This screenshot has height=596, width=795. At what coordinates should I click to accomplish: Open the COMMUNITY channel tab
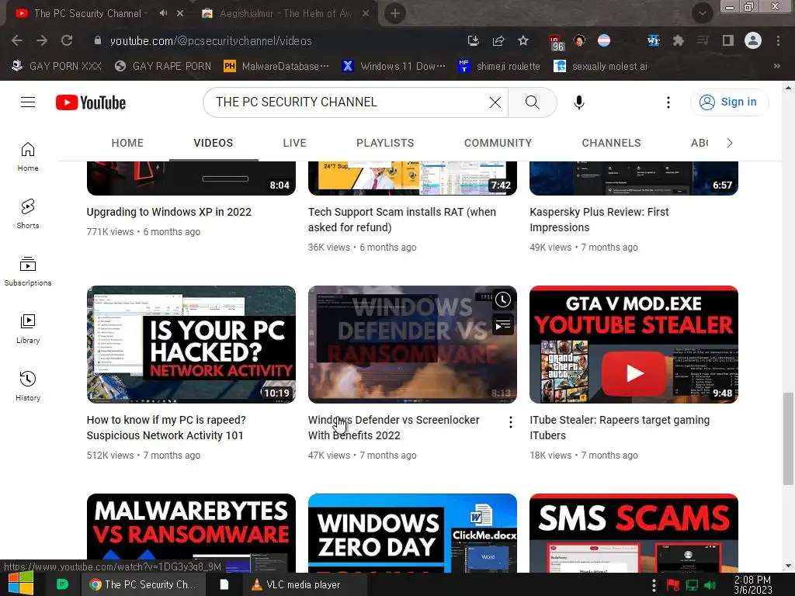coord(498,143)
